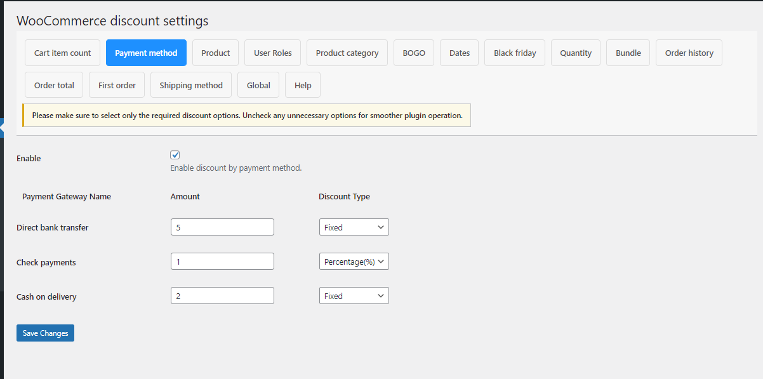
Task: Open the Product category settings tab
Action: (x=347, y=53)
